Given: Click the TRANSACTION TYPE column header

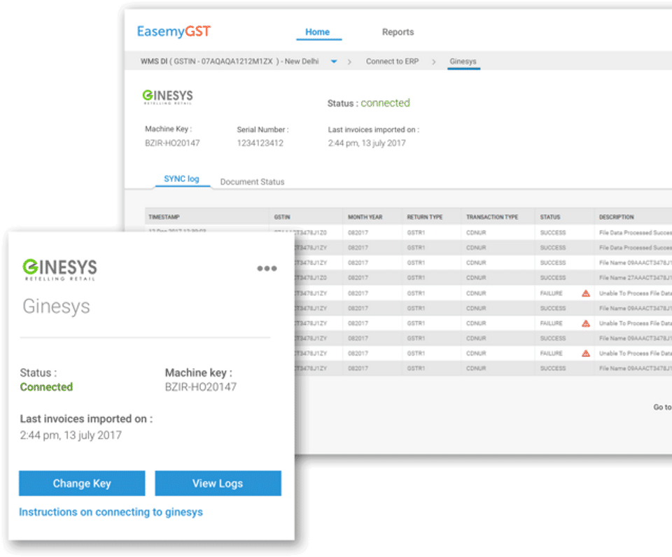Looking at the screenshot, I should pyautogui.click(x=492, y=217).
